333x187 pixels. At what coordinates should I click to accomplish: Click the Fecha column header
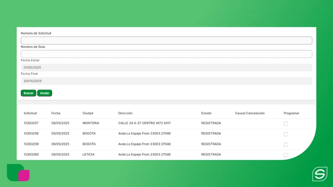click(x=56, y=113)
